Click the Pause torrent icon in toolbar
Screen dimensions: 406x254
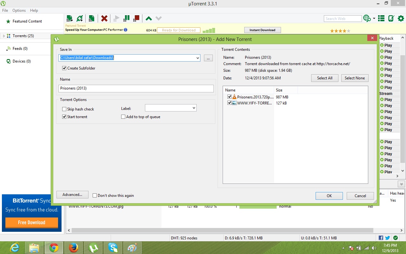(x=126, y=18)
